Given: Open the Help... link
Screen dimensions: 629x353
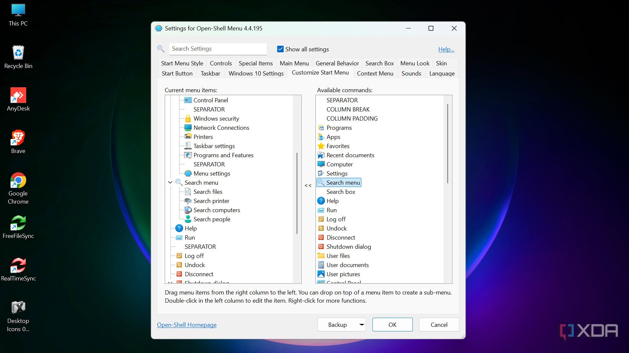Looking at the screenshot, I should [x=446, y=49].
